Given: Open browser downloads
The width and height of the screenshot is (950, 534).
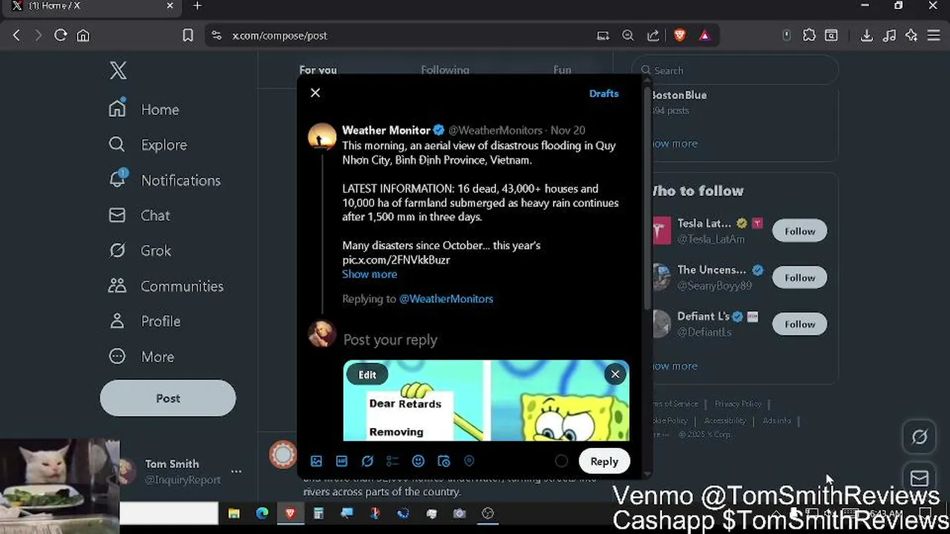Looking at the screenshot, I should 866,35.
